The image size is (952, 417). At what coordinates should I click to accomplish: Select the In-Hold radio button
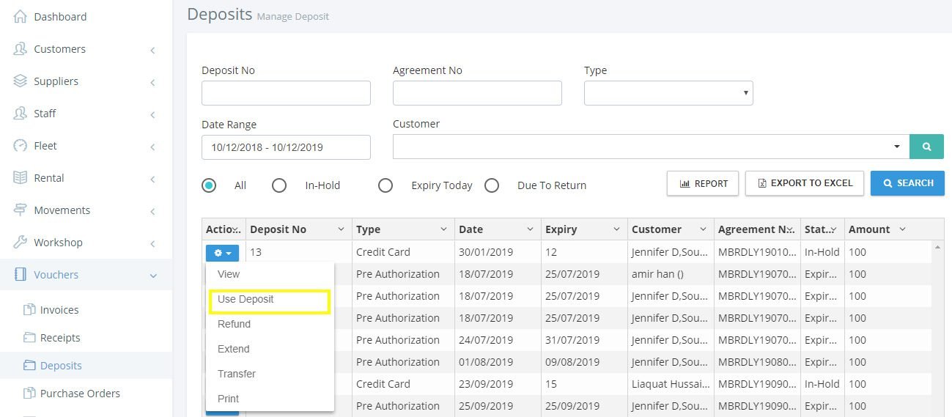(x=279, y=185)
